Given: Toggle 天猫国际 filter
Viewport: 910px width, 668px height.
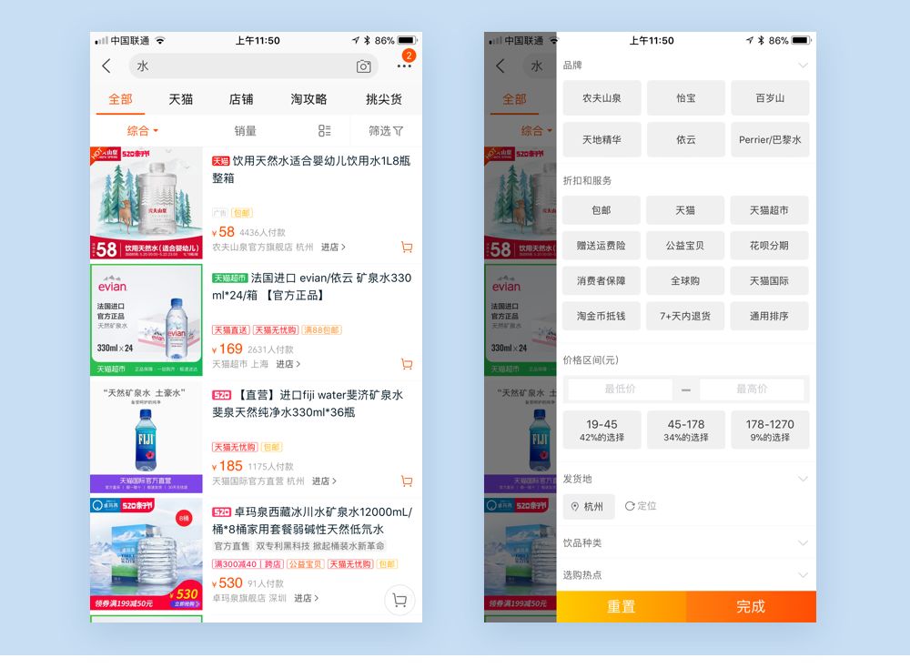Looking at the screenshot, I should click(769, 281).
